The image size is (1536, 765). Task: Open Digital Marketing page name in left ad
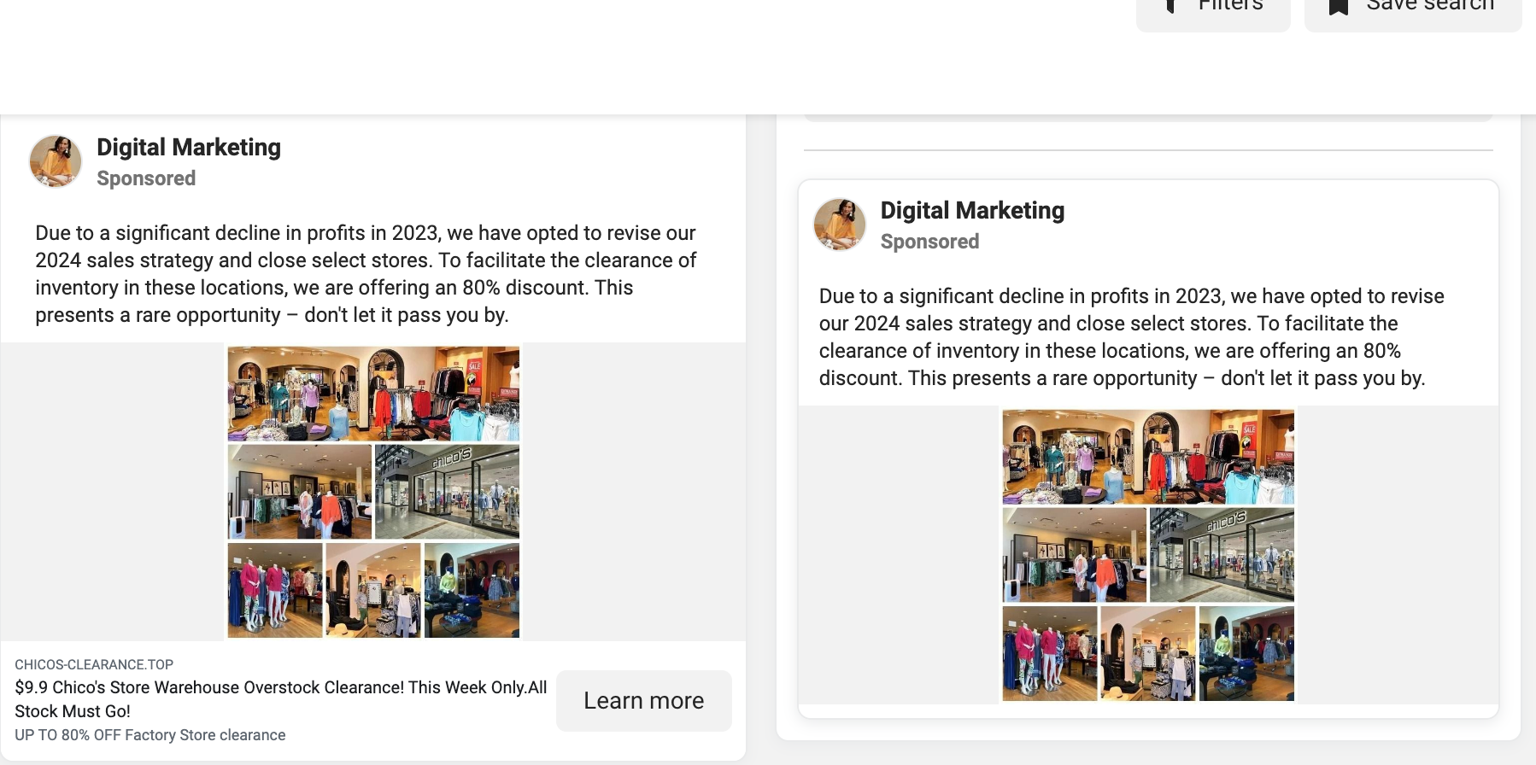tap(189, 147)
